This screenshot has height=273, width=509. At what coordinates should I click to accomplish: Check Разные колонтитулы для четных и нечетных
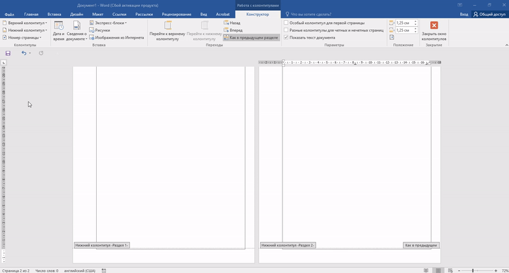(x=286, y=30)
